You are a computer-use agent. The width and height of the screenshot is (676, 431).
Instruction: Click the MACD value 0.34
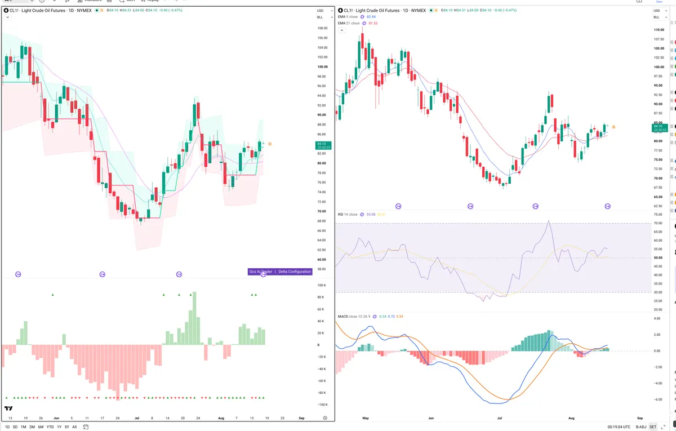pos(383,317)
